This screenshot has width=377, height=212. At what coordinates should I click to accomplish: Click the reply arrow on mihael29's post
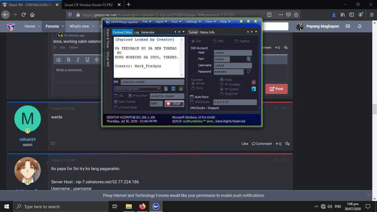(x=287, y=144)
